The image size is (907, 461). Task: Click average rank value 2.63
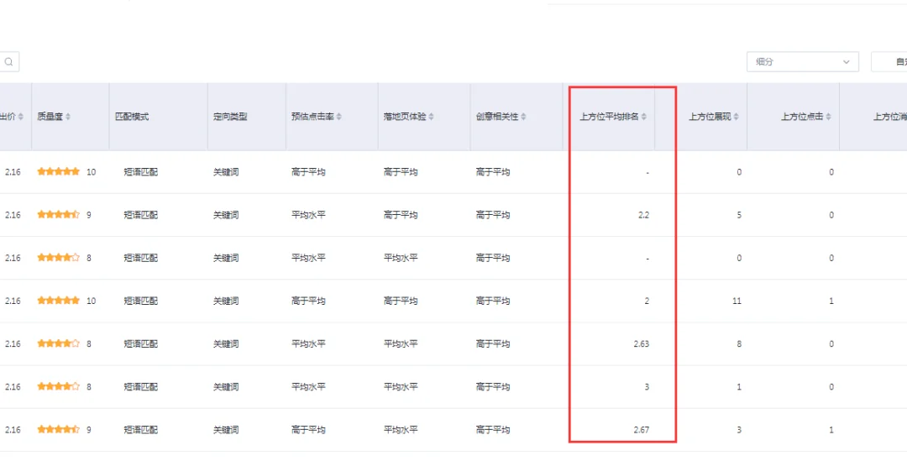click(x=642, y=344)
